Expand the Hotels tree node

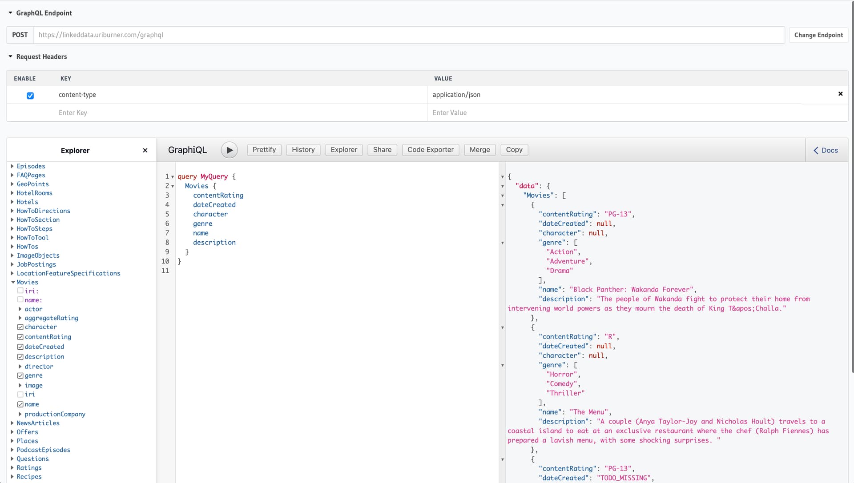point(12,202)
